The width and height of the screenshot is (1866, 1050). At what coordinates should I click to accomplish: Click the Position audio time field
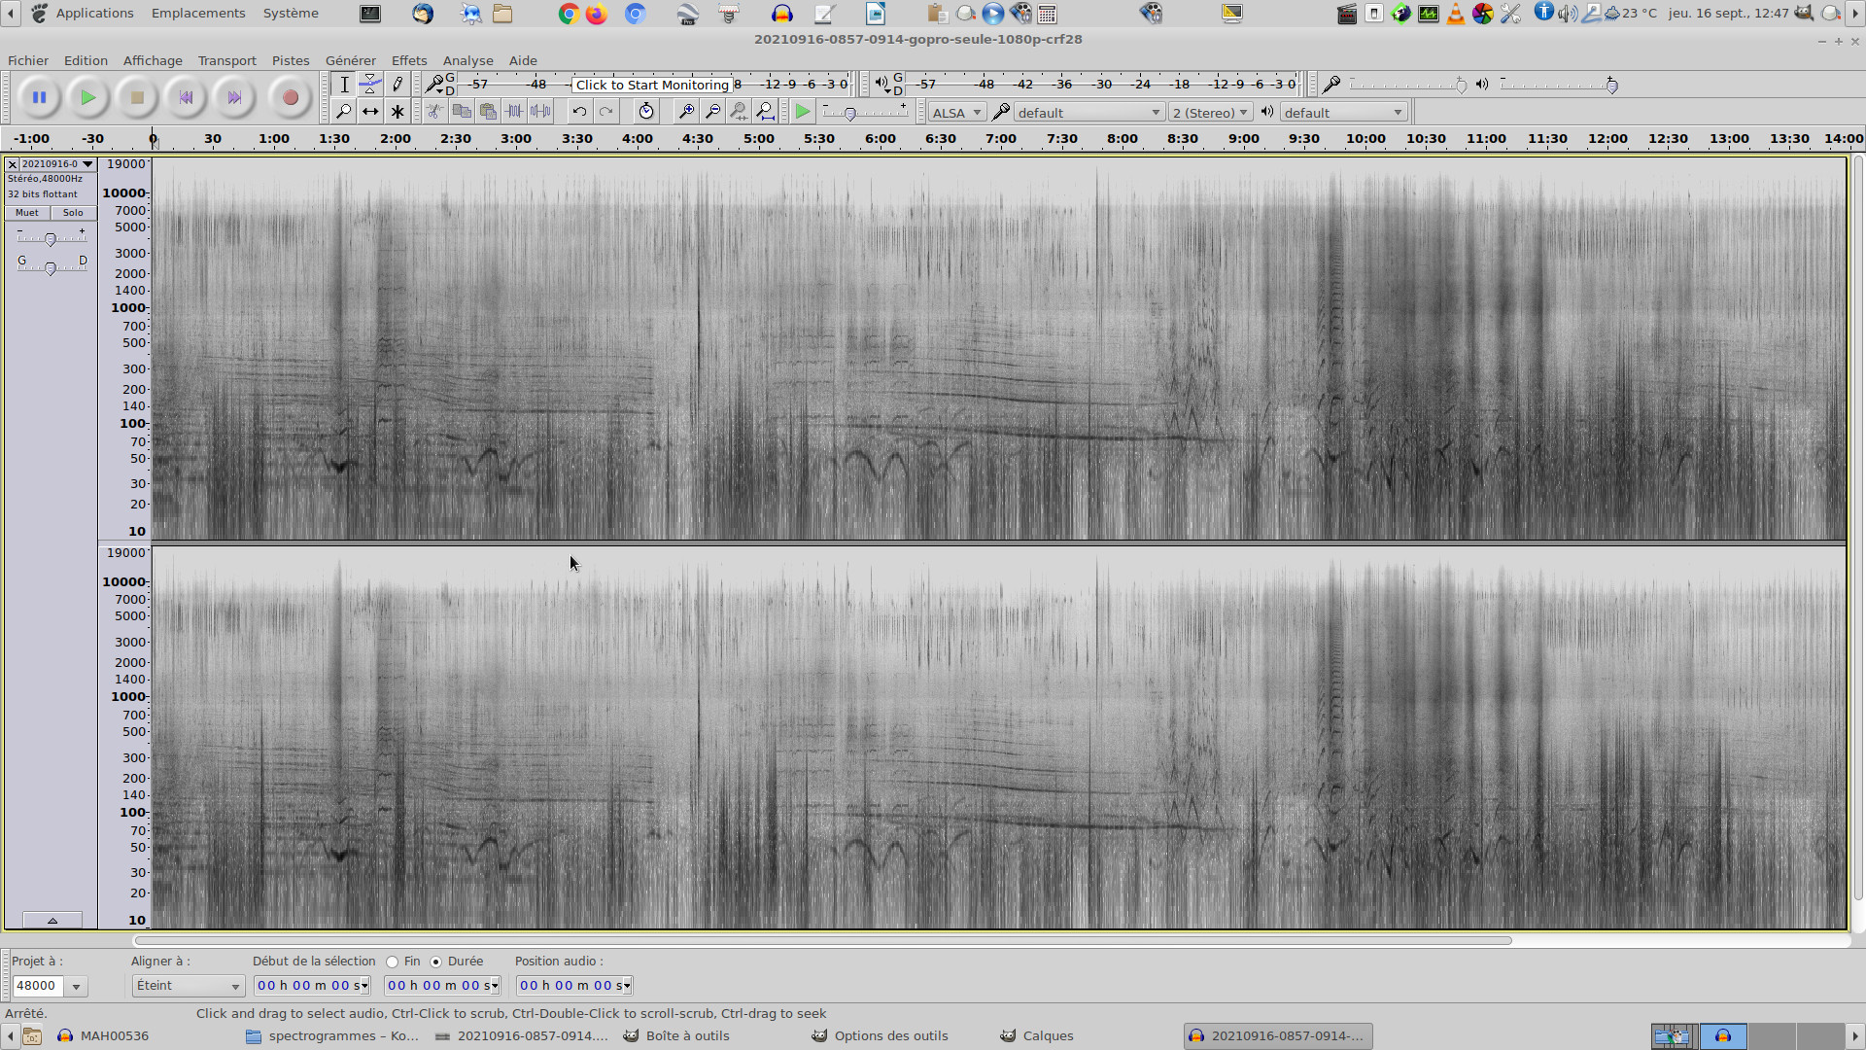click(x=573, y=986)
